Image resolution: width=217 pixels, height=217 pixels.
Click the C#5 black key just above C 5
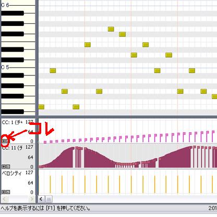pos(13,60)
